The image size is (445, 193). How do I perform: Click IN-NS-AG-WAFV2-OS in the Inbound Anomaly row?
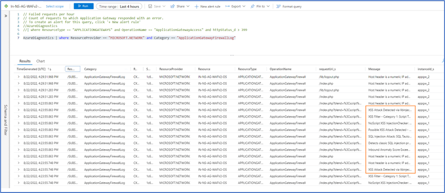[x=212, y=150]
